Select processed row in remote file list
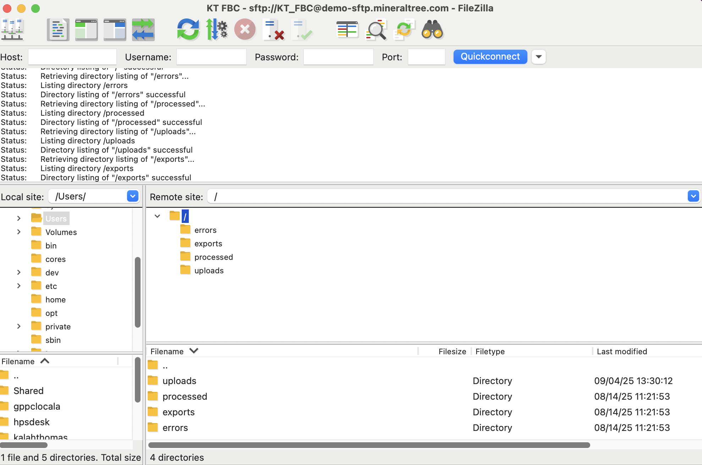 pyautogui.click(x=424, y=396)
